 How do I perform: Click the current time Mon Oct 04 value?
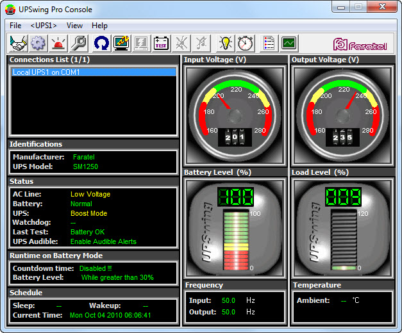(x=110, y=315)
